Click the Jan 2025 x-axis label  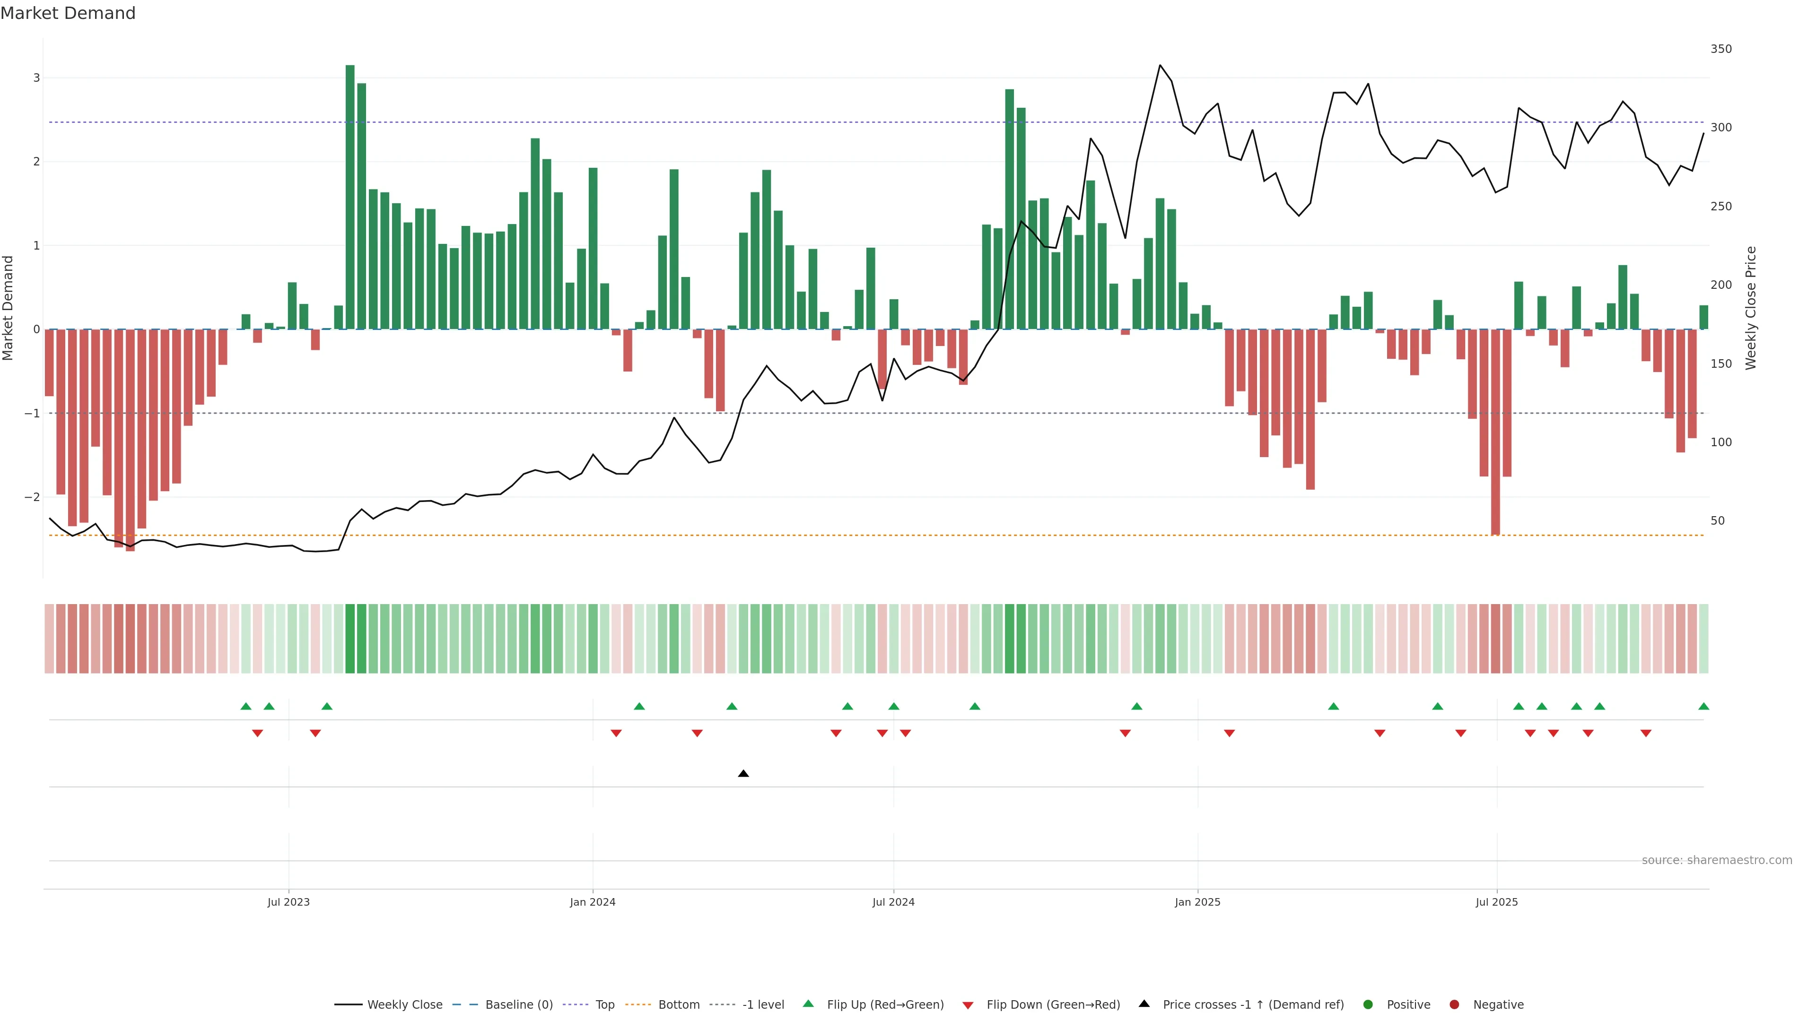coord(1197,903)
